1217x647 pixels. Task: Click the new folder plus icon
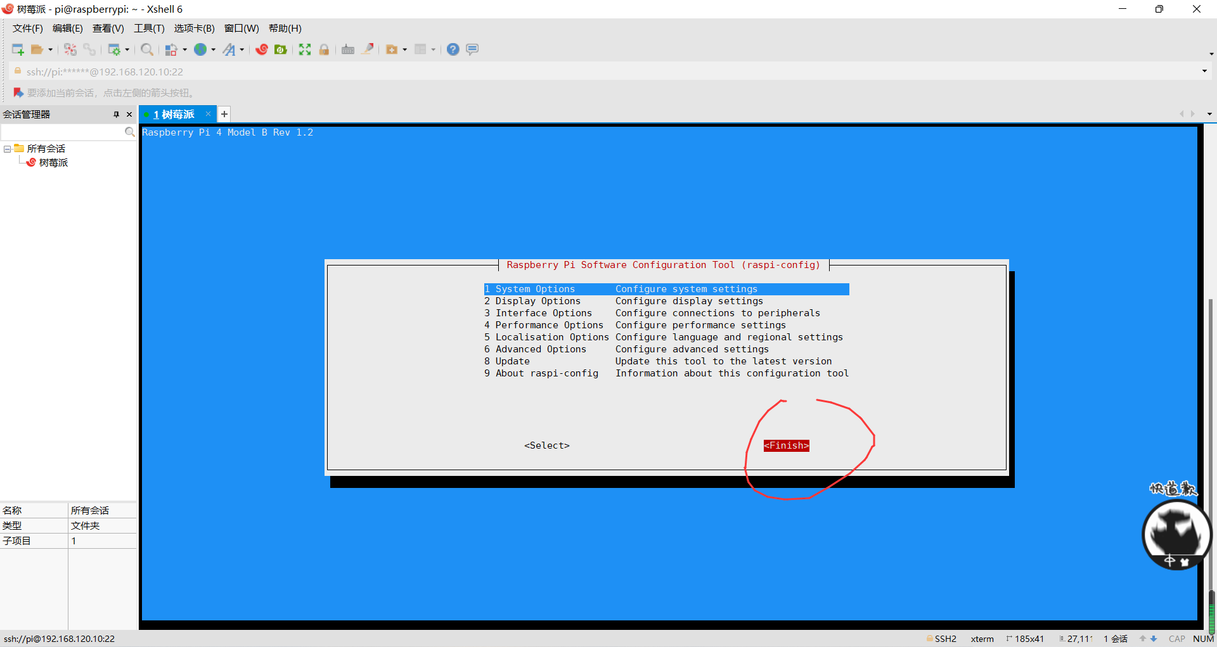coord(392,49)
